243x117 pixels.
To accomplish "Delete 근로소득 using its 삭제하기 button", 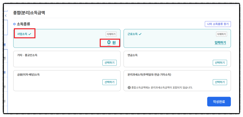I will (221, 34).
